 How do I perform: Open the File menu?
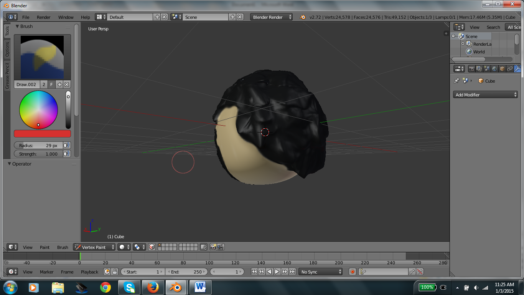pyautogui.click(x=26, y=17)
